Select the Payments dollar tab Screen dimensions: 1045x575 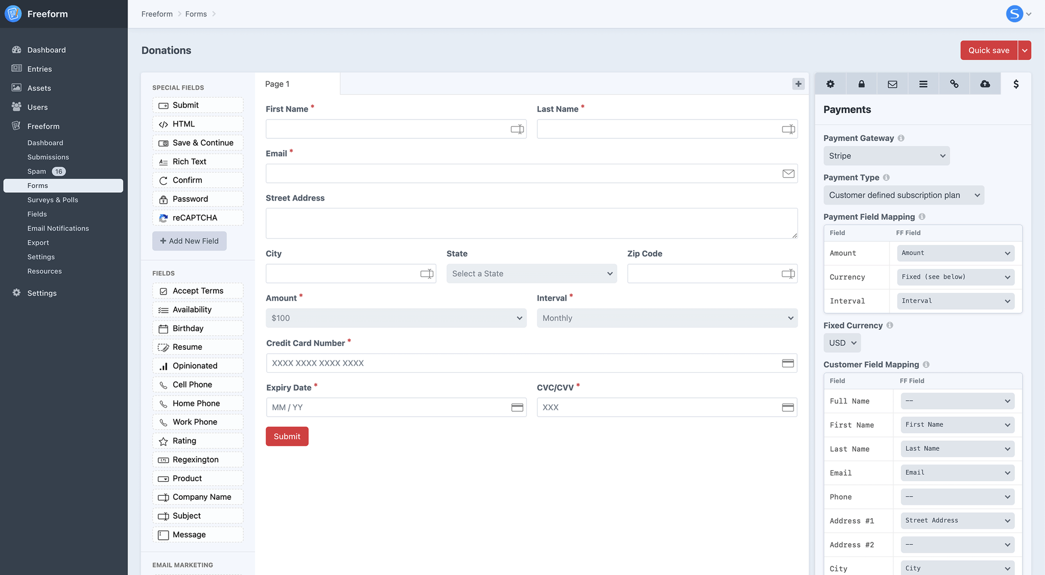point(1016,83)
